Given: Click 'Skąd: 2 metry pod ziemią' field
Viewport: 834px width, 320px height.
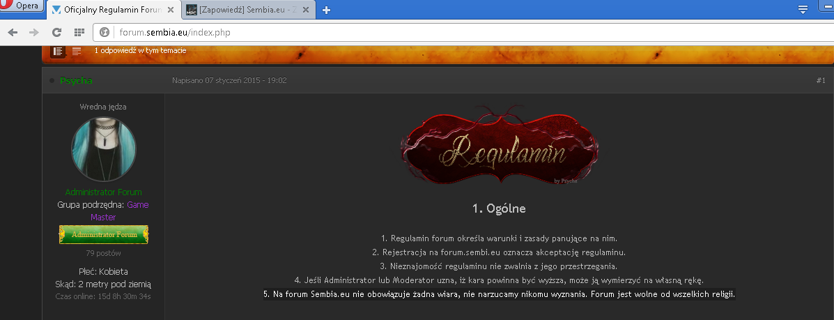Looking at the screenshot, I should [x=103, y=284].
